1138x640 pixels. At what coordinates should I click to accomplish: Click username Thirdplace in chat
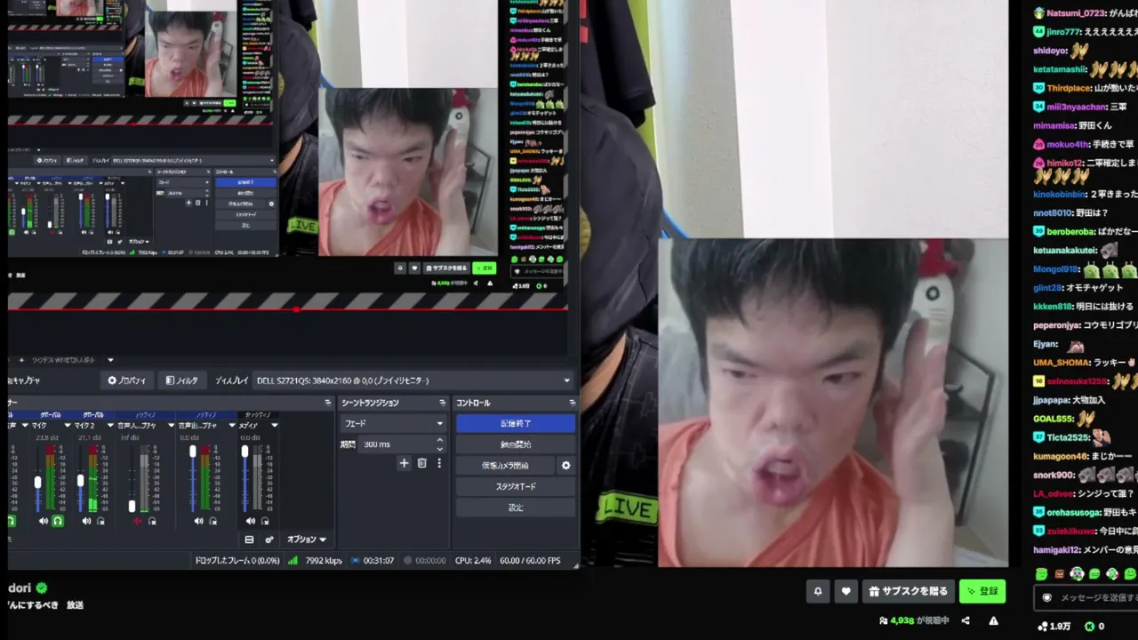(1068, 88)
